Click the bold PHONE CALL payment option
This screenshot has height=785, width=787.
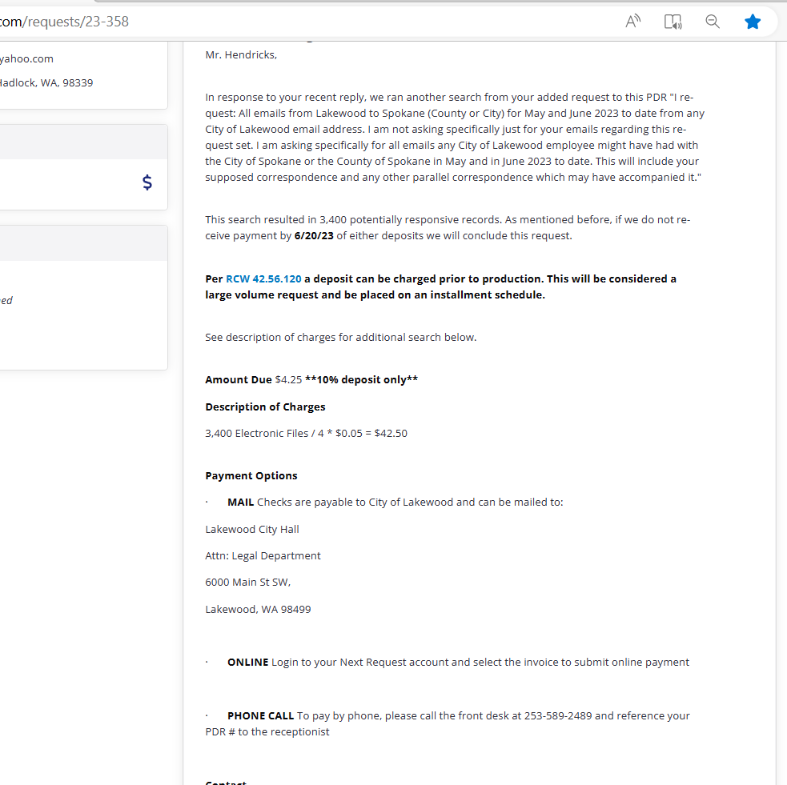(x=260, y=715)
